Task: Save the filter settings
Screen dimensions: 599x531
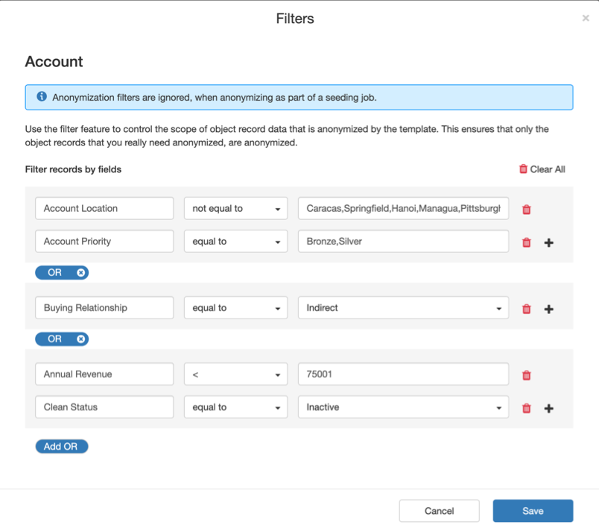Action: 533,511
